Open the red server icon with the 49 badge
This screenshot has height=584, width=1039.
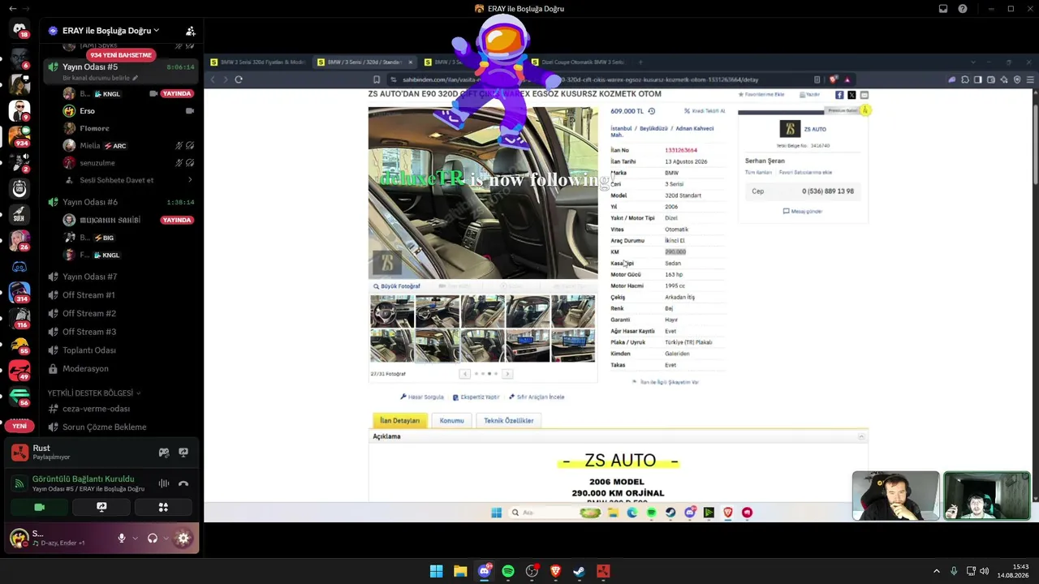pos(19,371)
